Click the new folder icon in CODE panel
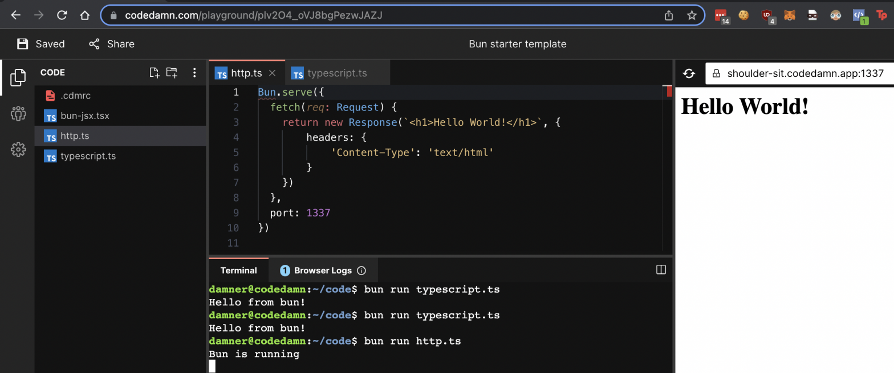894x373 pixels. pos(172,72)
